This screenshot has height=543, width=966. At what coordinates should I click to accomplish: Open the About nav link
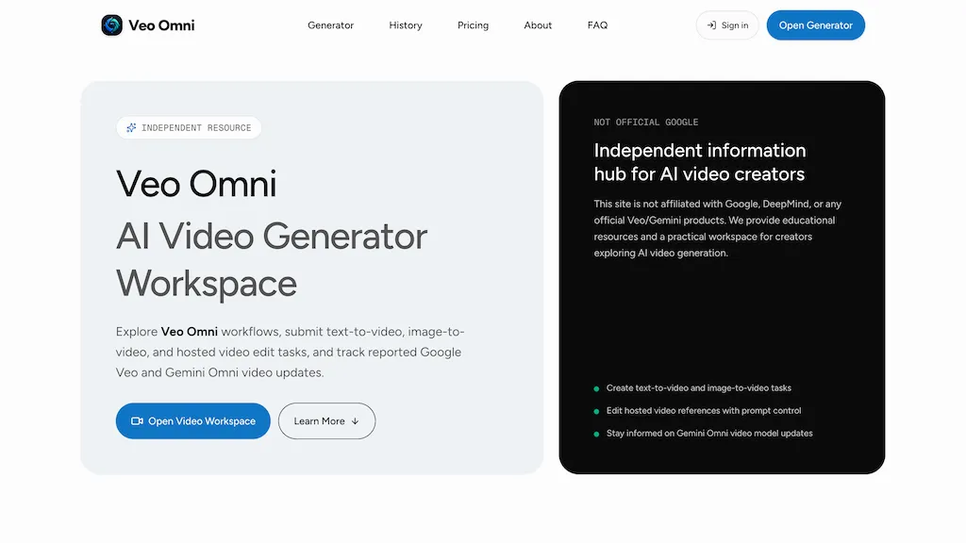coord(538,25)
